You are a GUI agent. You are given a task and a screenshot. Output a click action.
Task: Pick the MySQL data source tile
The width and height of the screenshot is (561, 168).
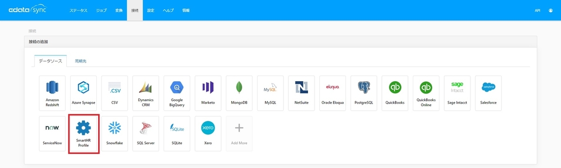pyautogui.click(x=270, y=93)
